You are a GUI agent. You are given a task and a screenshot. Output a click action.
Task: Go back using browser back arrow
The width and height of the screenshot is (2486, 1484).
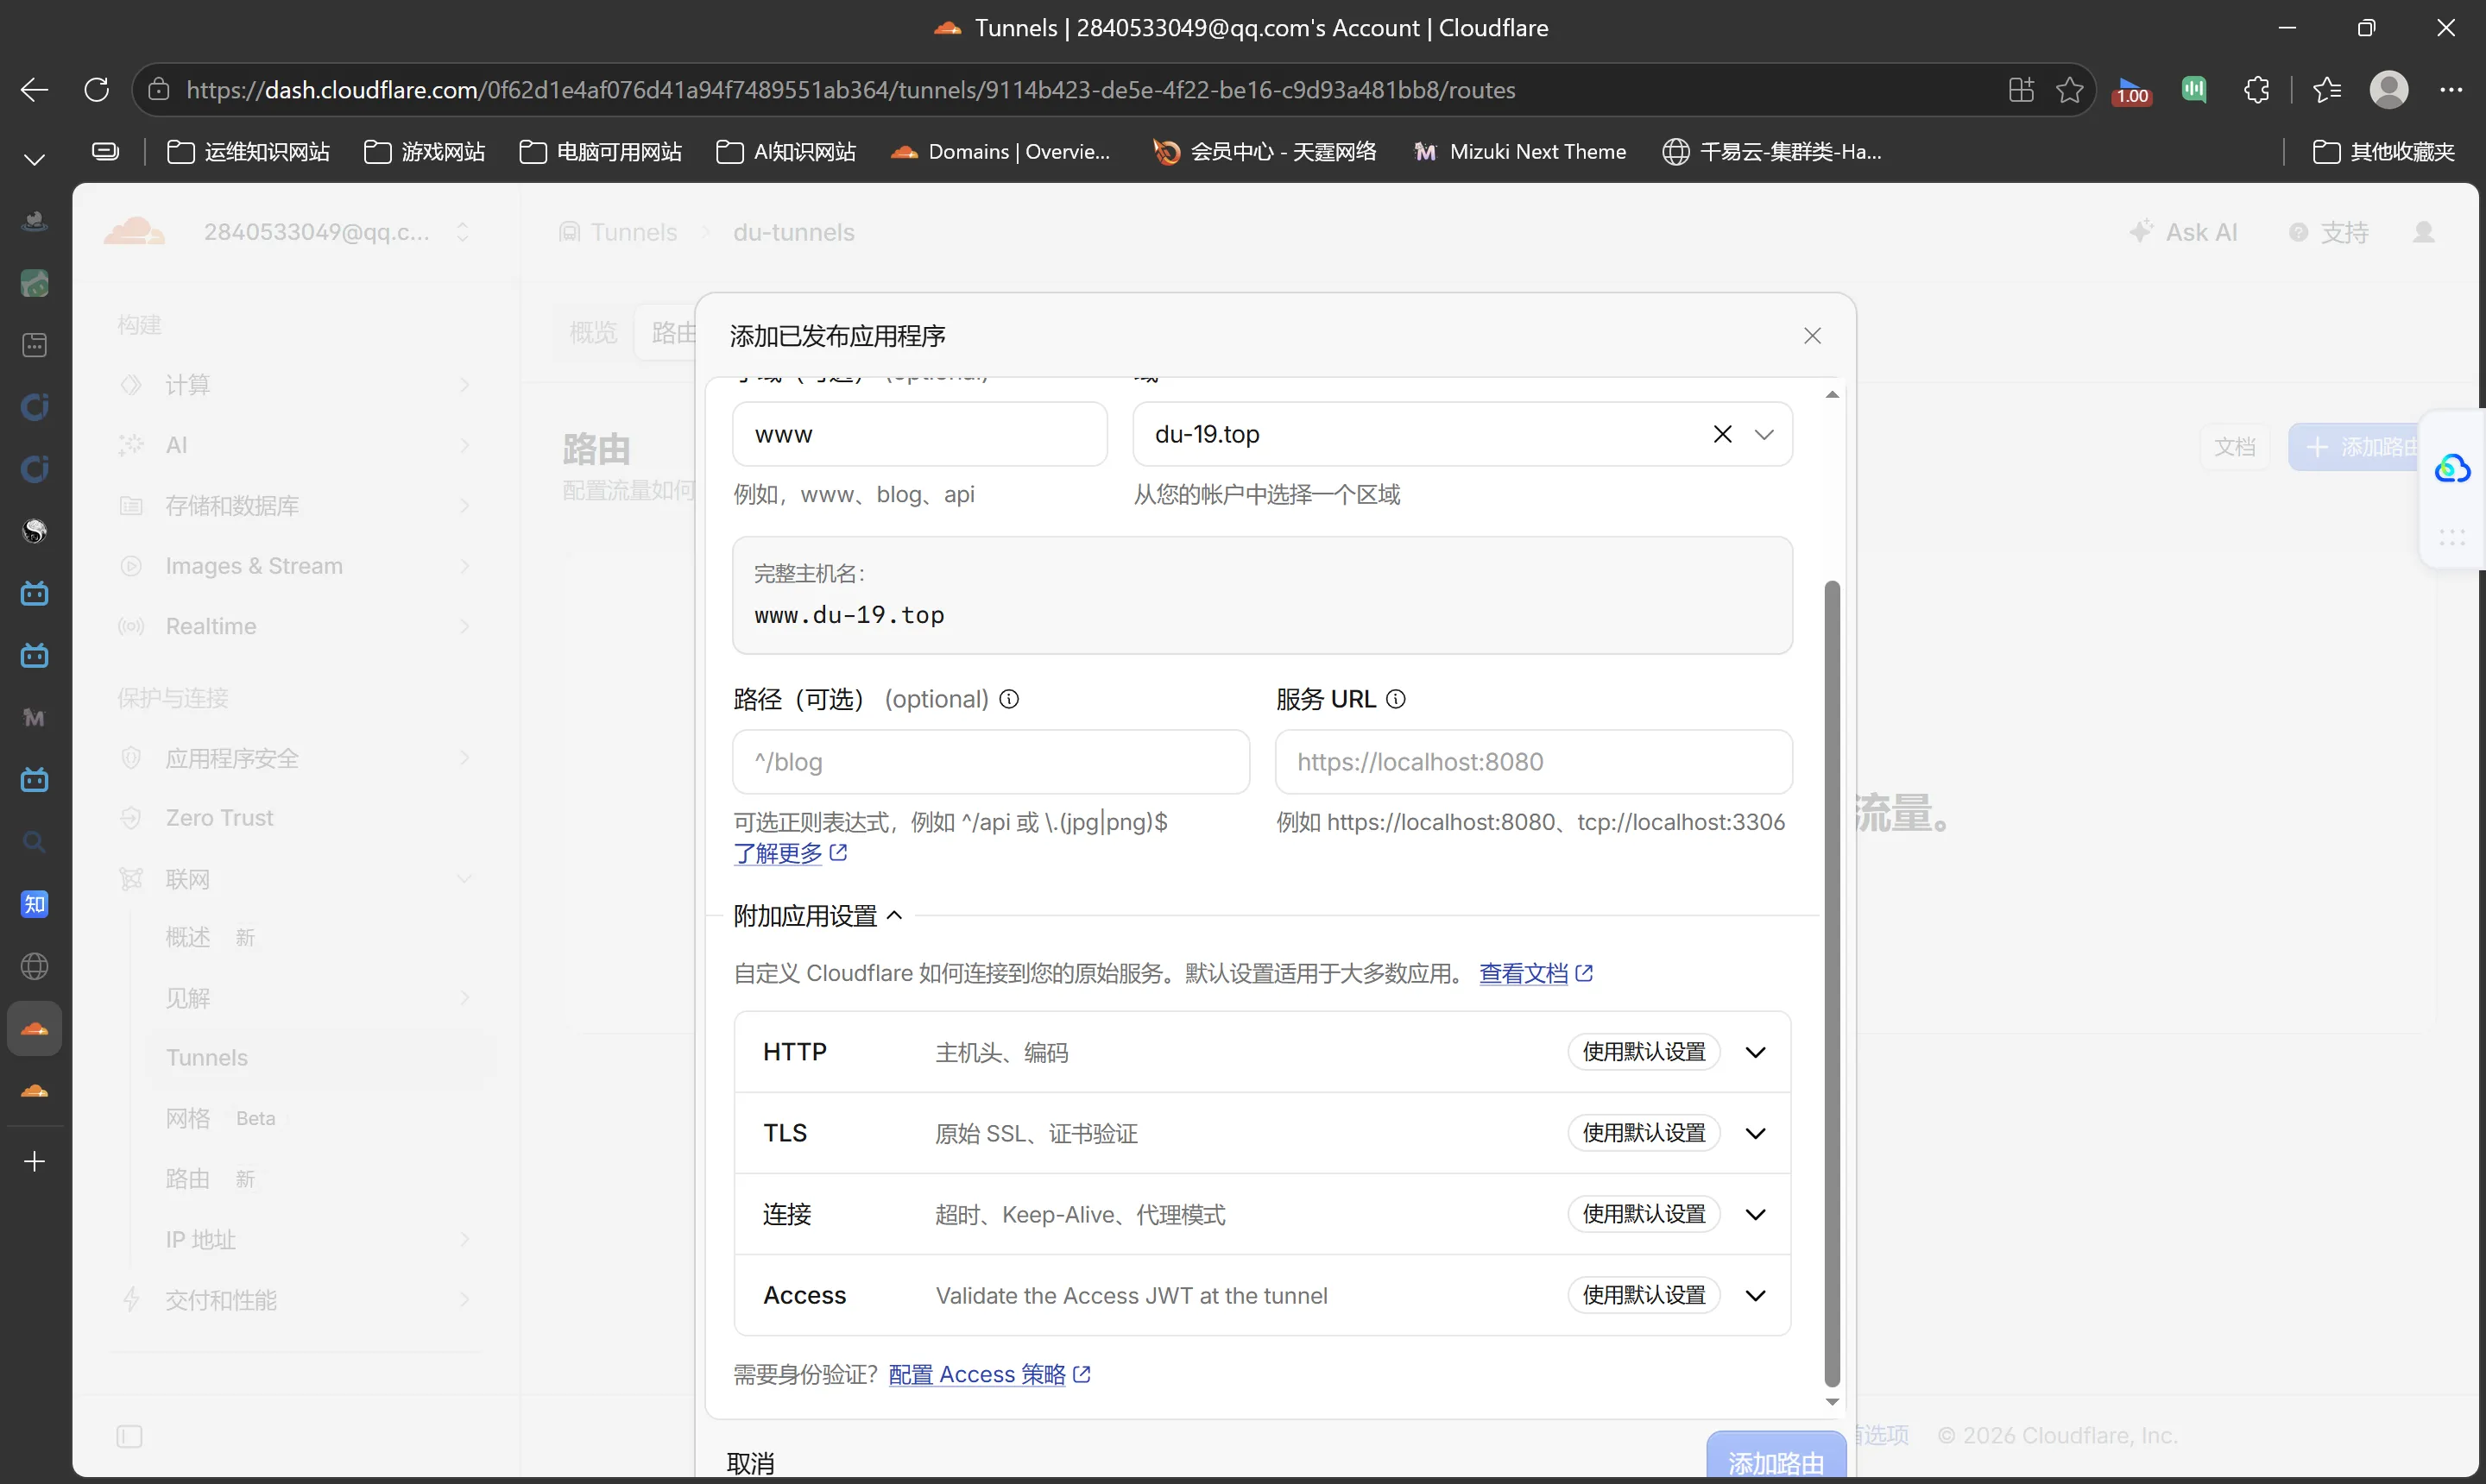[x=35, y=90]
